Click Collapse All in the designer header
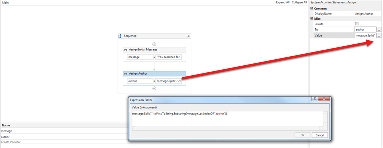Image resolution: width=383 pixels, height=148 pixels. [299, 2]
